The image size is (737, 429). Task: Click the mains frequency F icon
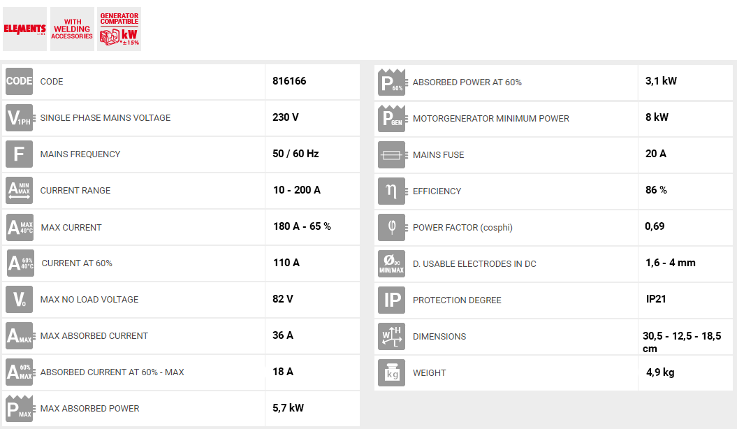(19, 154)
